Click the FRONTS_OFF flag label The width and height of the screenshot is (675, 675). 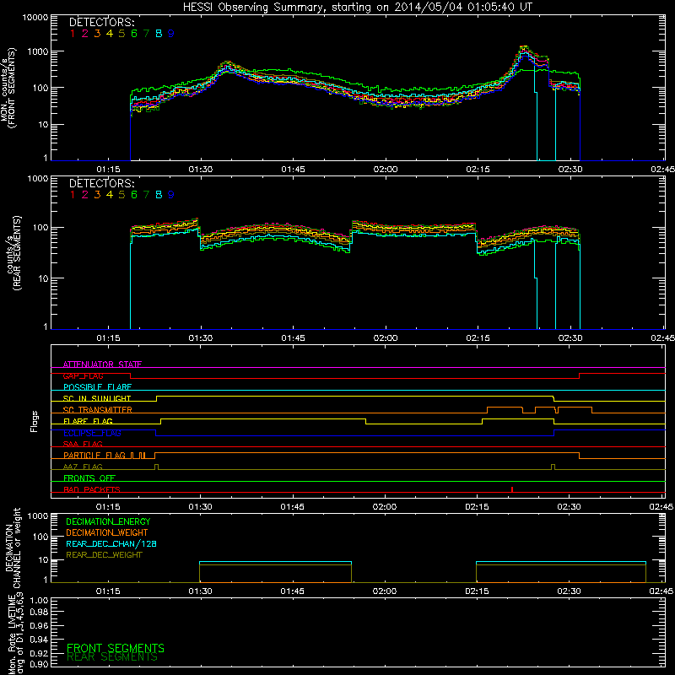tap(89, 478)
